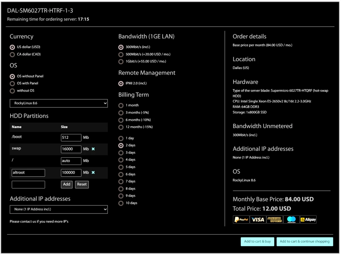Image resolution: width=341 pixels, height=254 pixels.
Task: Pick the 12 months billing term
Action: [121, 127]
